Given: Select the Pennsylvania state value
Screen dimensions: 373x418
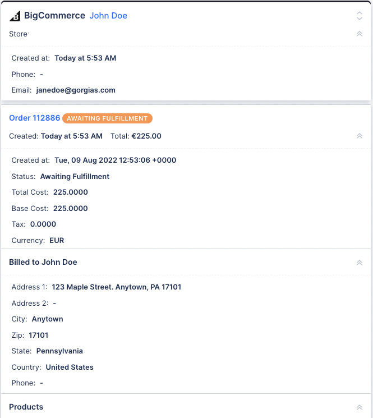Looking at the screenshot, I should click(59, 351).
